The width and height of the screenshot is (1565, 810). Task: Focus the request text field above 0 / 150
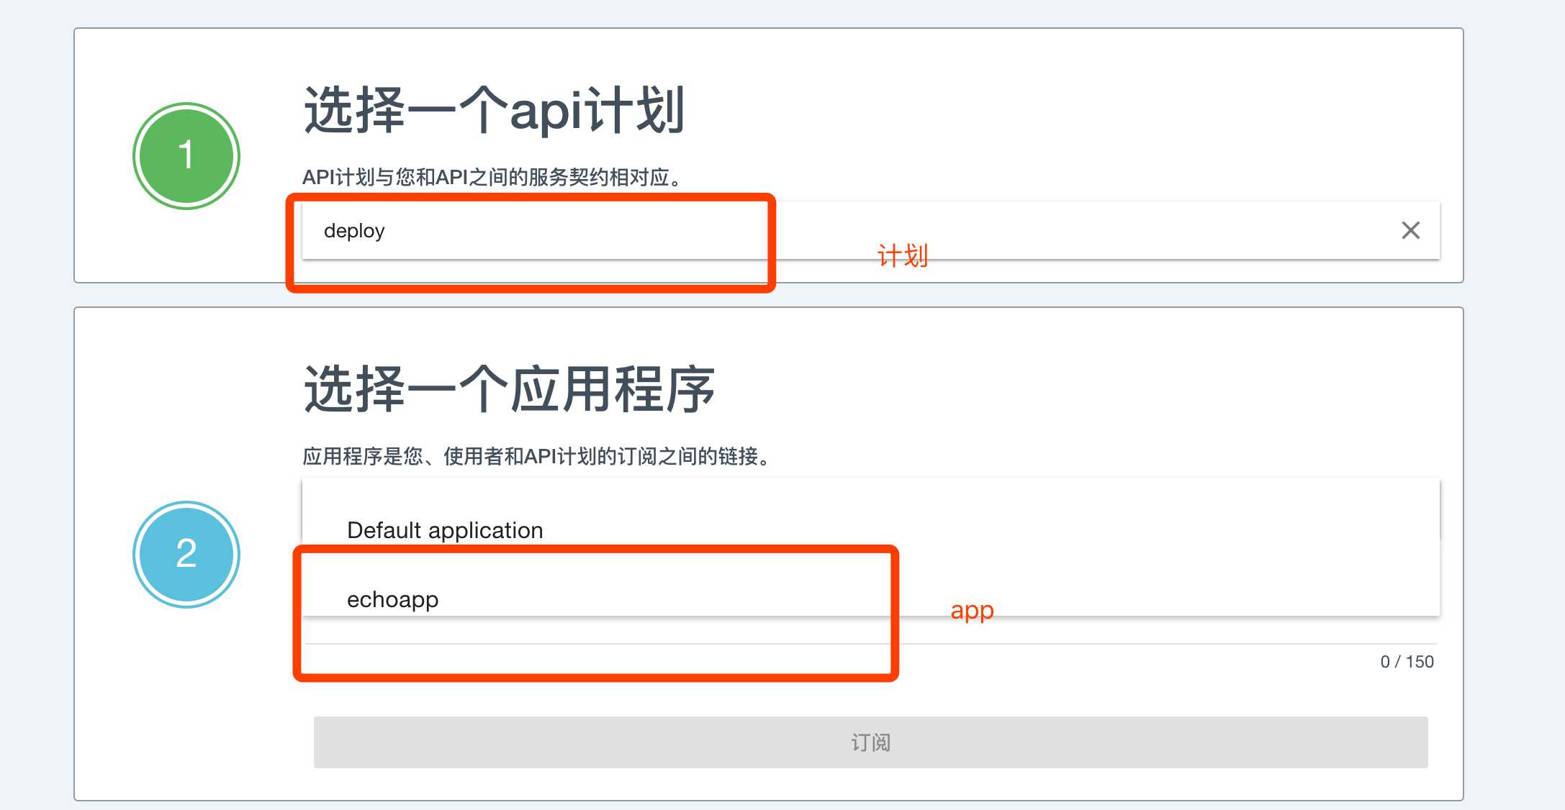click(870, 632)
